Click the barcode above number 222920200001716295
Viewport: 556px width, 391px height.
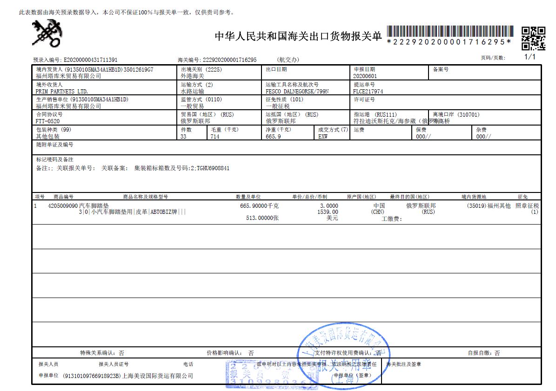coord(449,32)
